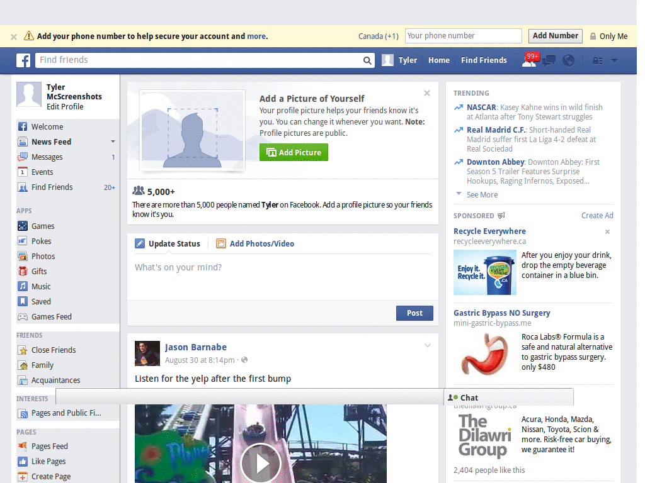Open the Gastric Bypass NO Surgery ad

coord(501,313)
